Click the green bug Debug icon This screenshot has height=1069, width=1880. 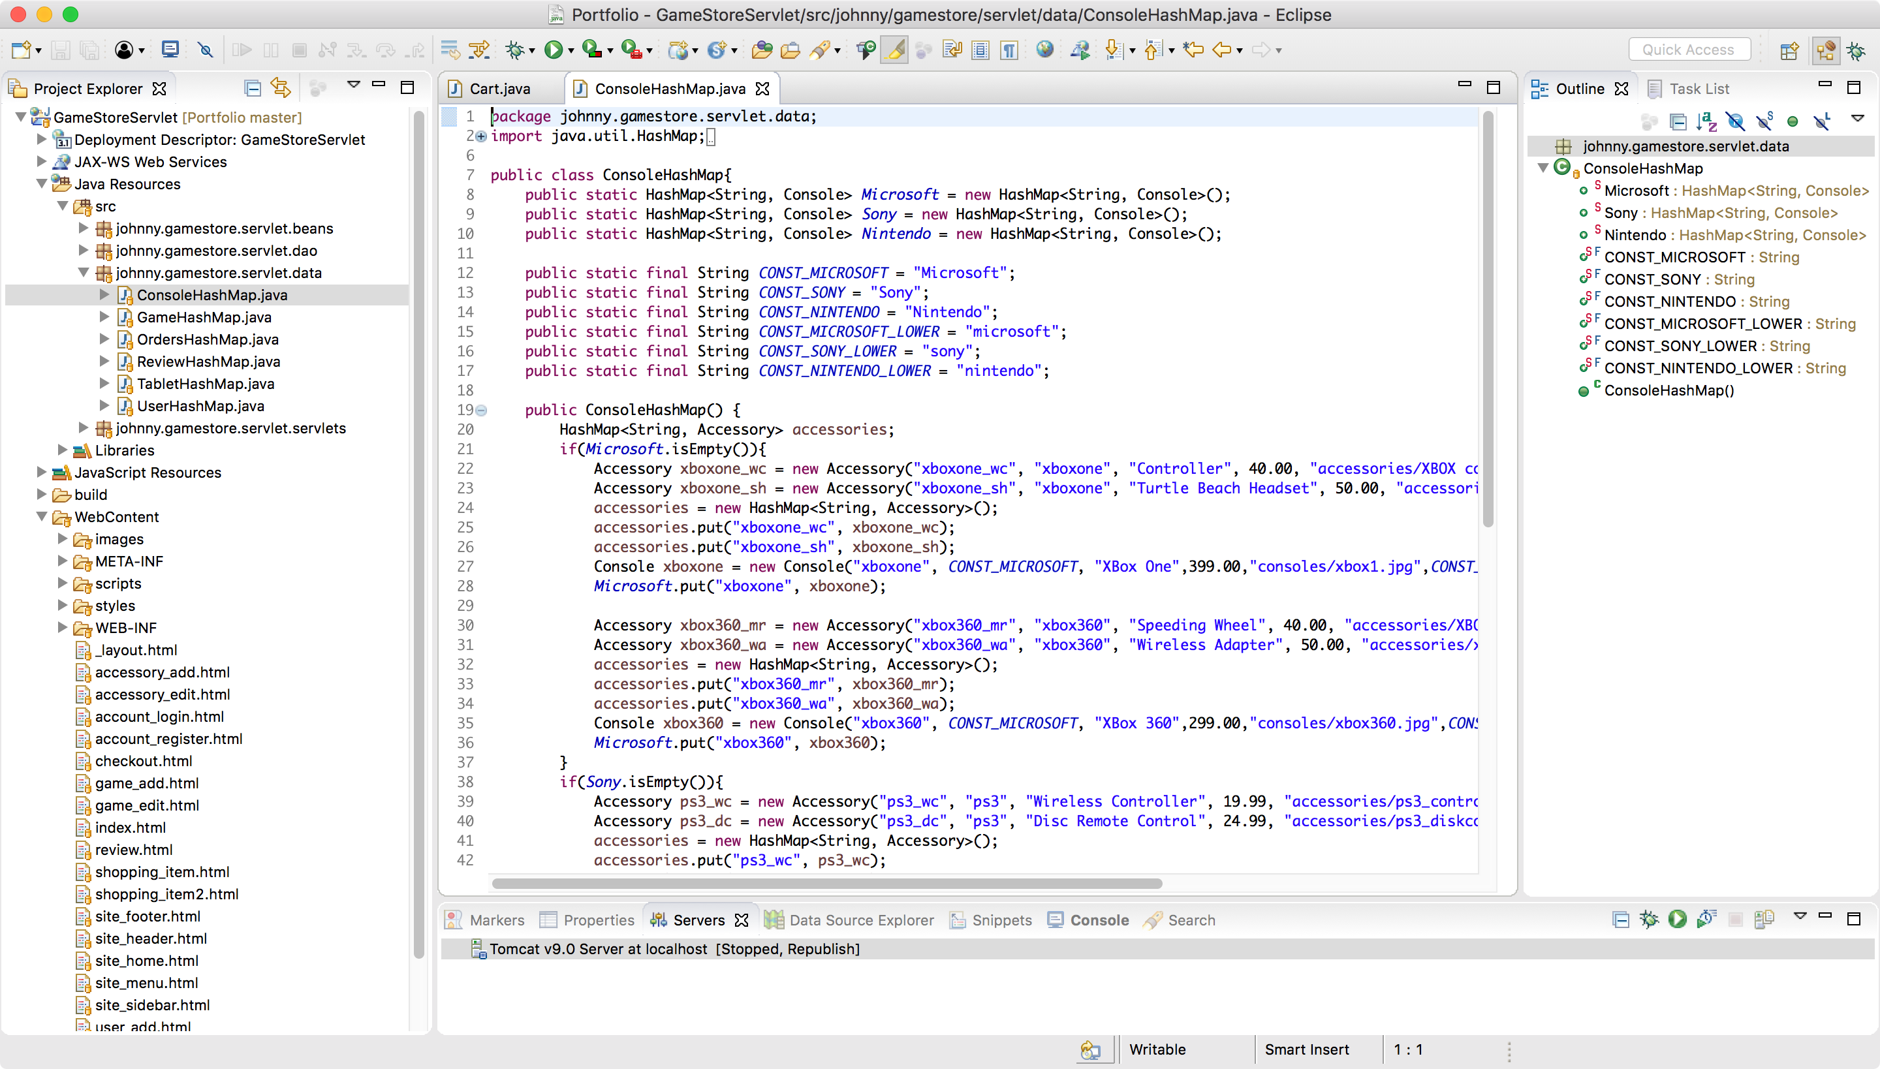[x=514, y=50]
